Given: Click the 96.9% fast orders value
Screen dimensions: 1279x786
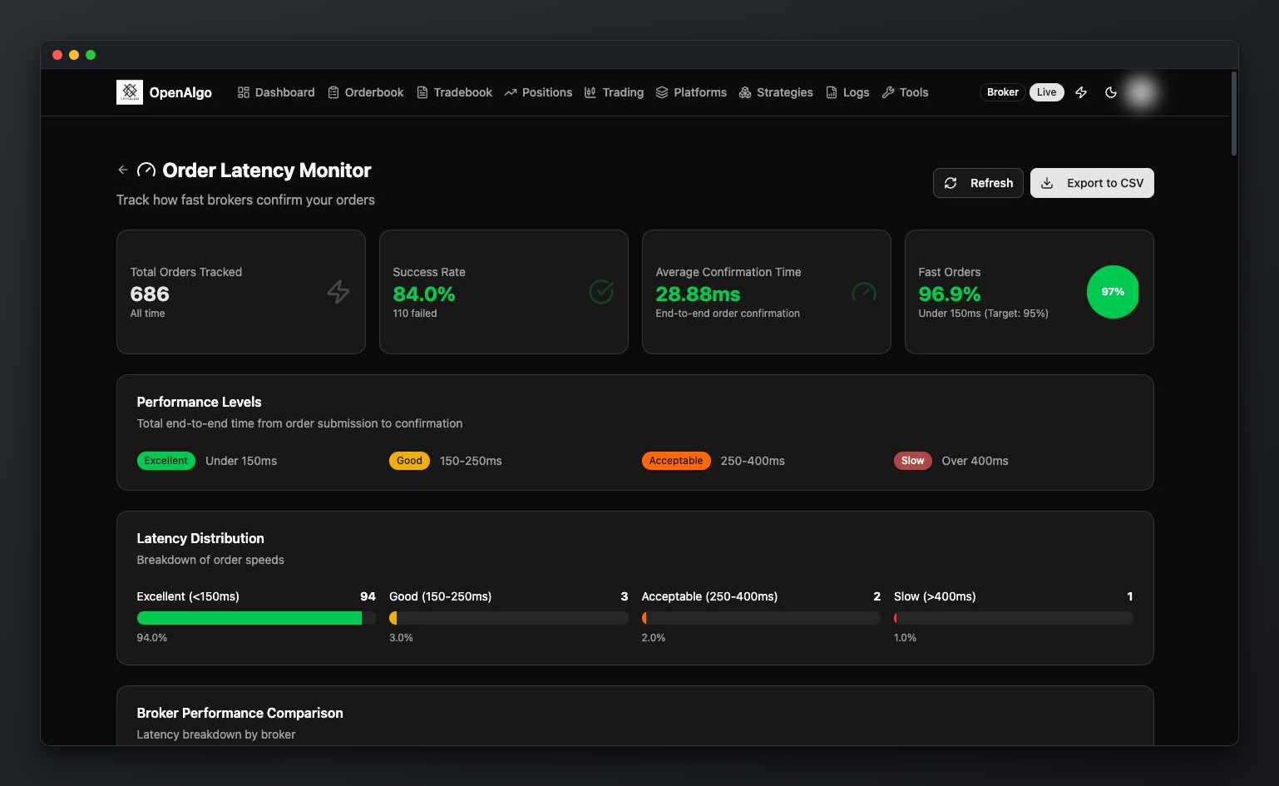Looking at the screenshot, I should coord(950,294).
